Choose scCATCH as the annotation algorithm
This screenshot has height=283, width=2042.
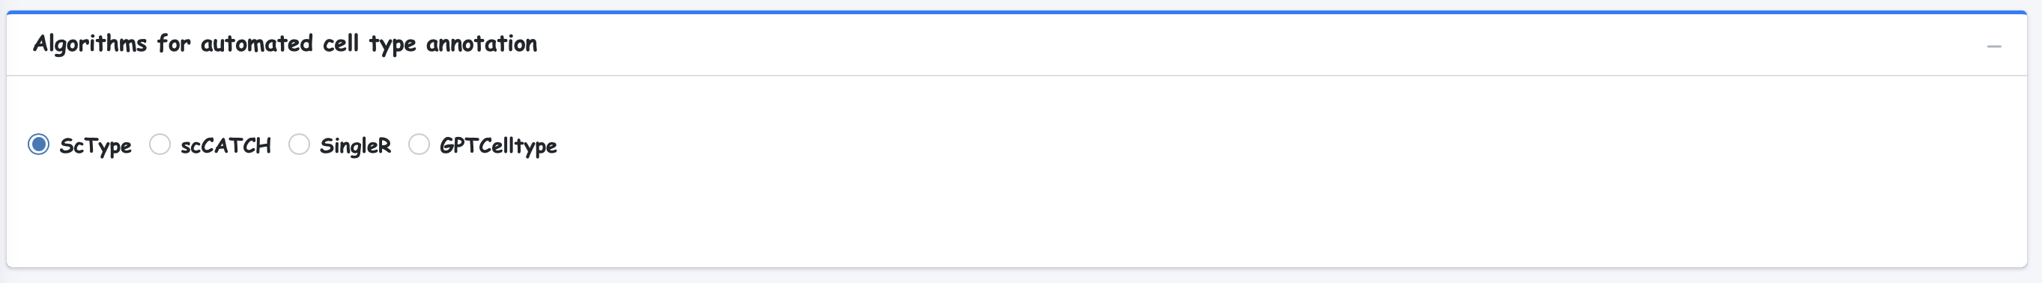pyautogui.click(x=160, y=144)
